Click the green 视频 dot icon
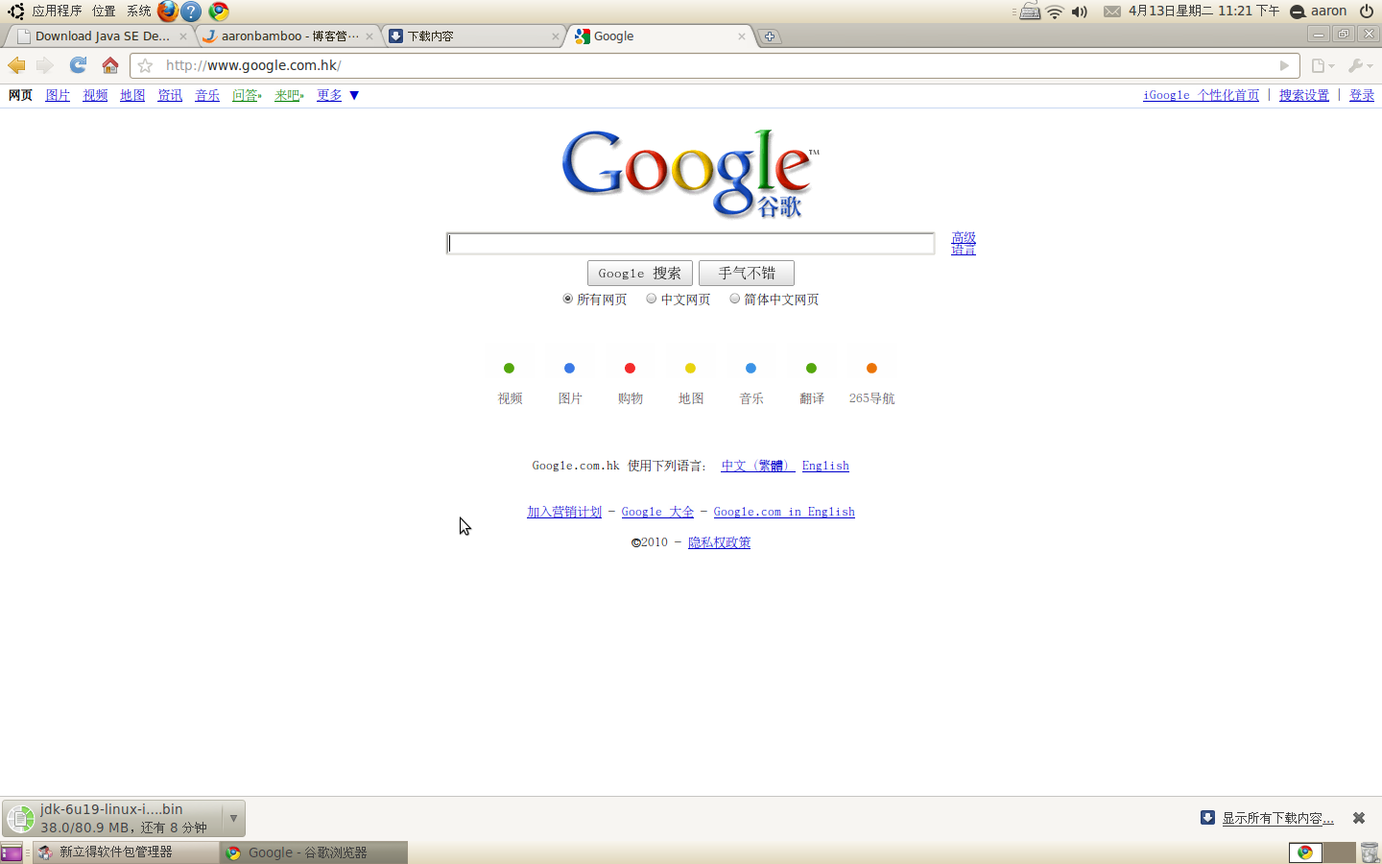This screenshot has width=1382, height=864. click(x=509, y=369)
